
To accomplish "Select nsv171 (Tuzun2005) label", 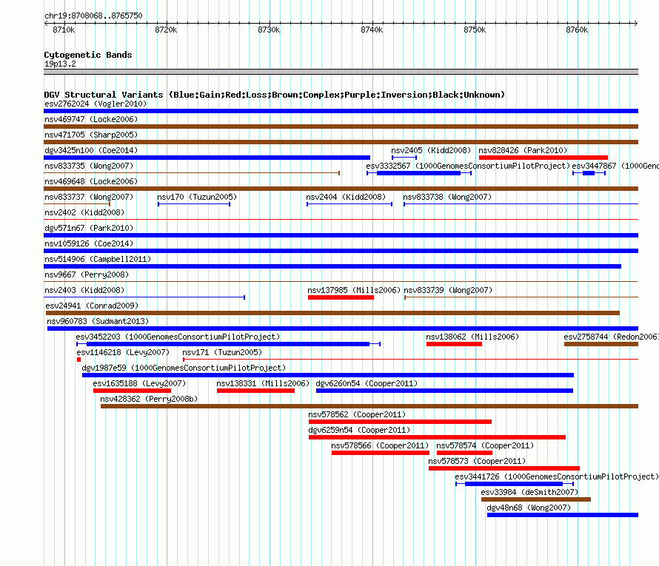I will pyautogui.click(x=222, y=352).
